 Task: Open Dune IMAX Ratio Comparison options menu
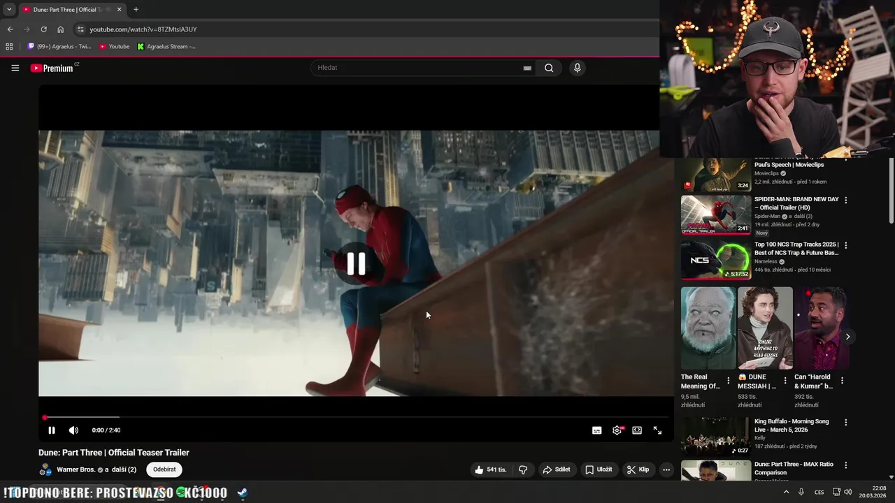coord(846,465)
